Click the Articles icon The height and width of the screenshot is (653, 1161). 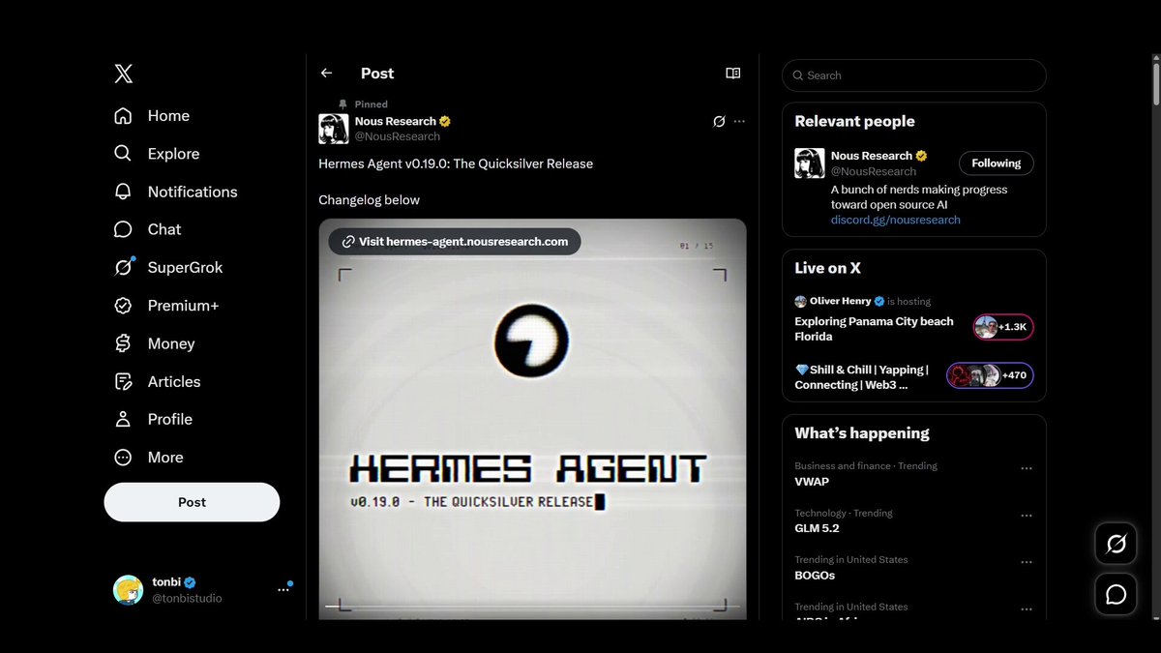[123, 381]
